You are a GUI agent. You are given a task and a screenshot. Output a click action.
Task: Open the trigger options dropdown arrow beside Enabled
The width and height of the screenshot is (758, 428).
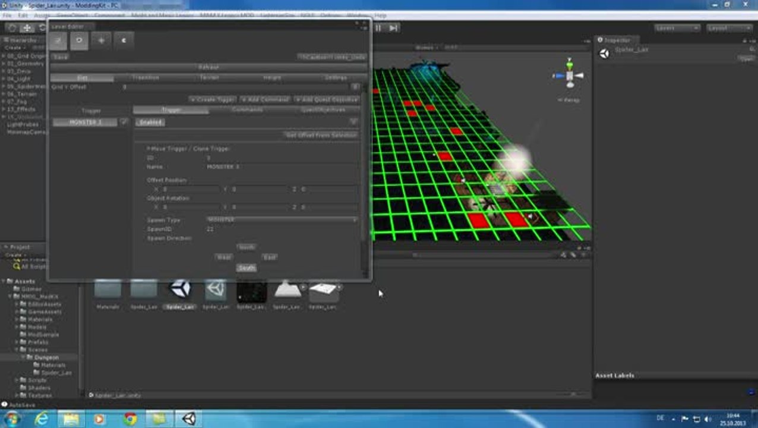tap(353, 122)
